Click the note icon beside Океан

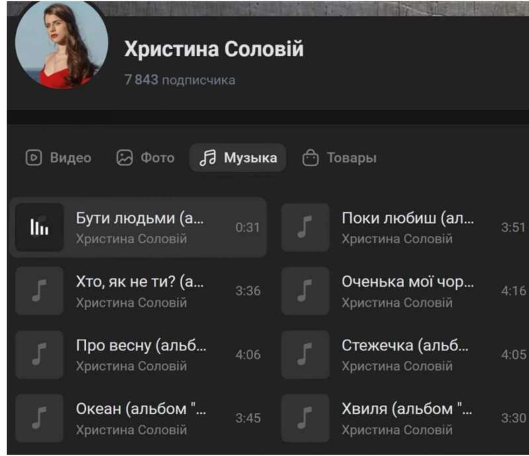click(x=40, y=418)
